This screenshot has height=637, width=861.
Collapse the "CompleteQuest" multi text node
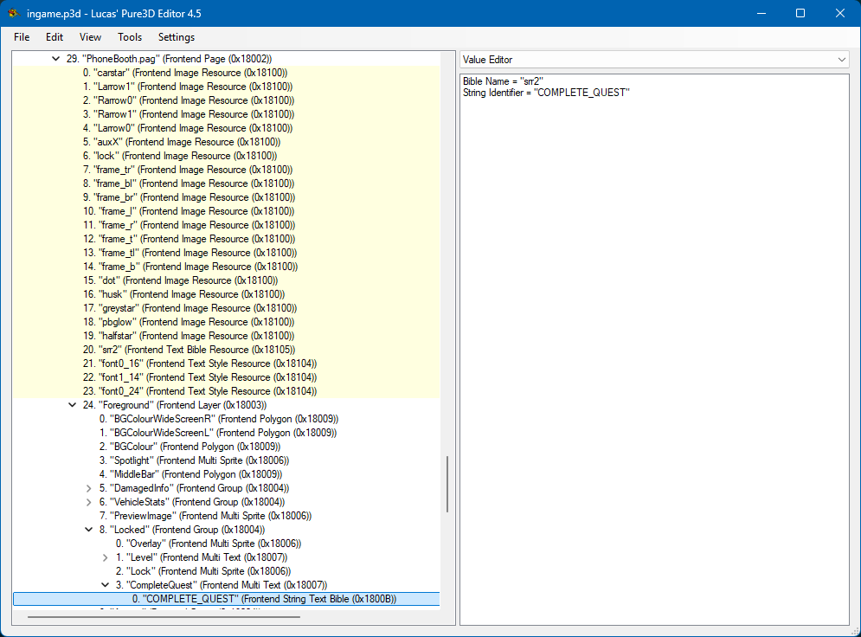tap(105, 584)
